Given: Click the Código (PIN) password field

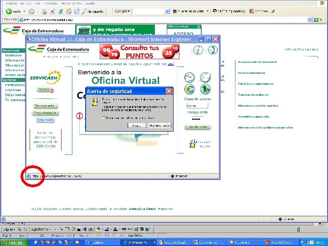Looking at the screenshot, I should [197, 119].
